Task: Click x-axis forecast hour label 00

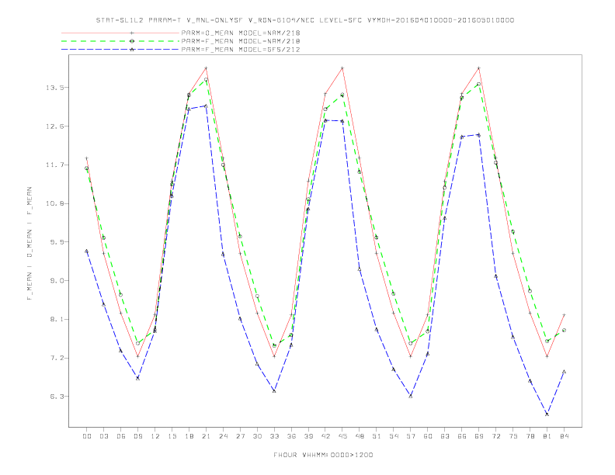Action: 87,436
